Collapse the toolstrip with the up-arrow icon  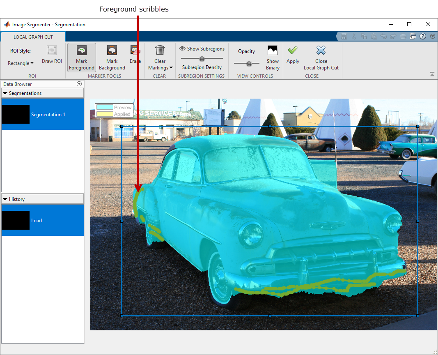click(432, 74)
